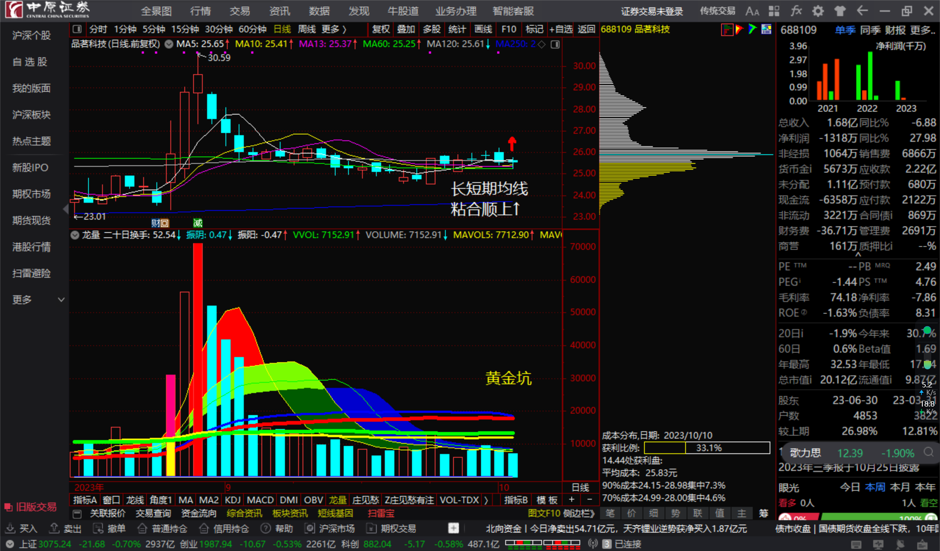Click the 复权 button
Viewport: 940px width, 551px height.
click(381, 29)
